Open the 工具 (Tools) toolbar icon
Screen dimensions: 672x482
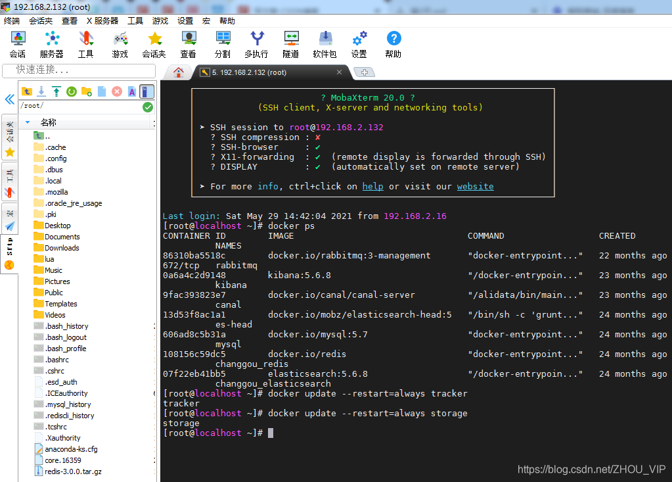coord(85,45)
